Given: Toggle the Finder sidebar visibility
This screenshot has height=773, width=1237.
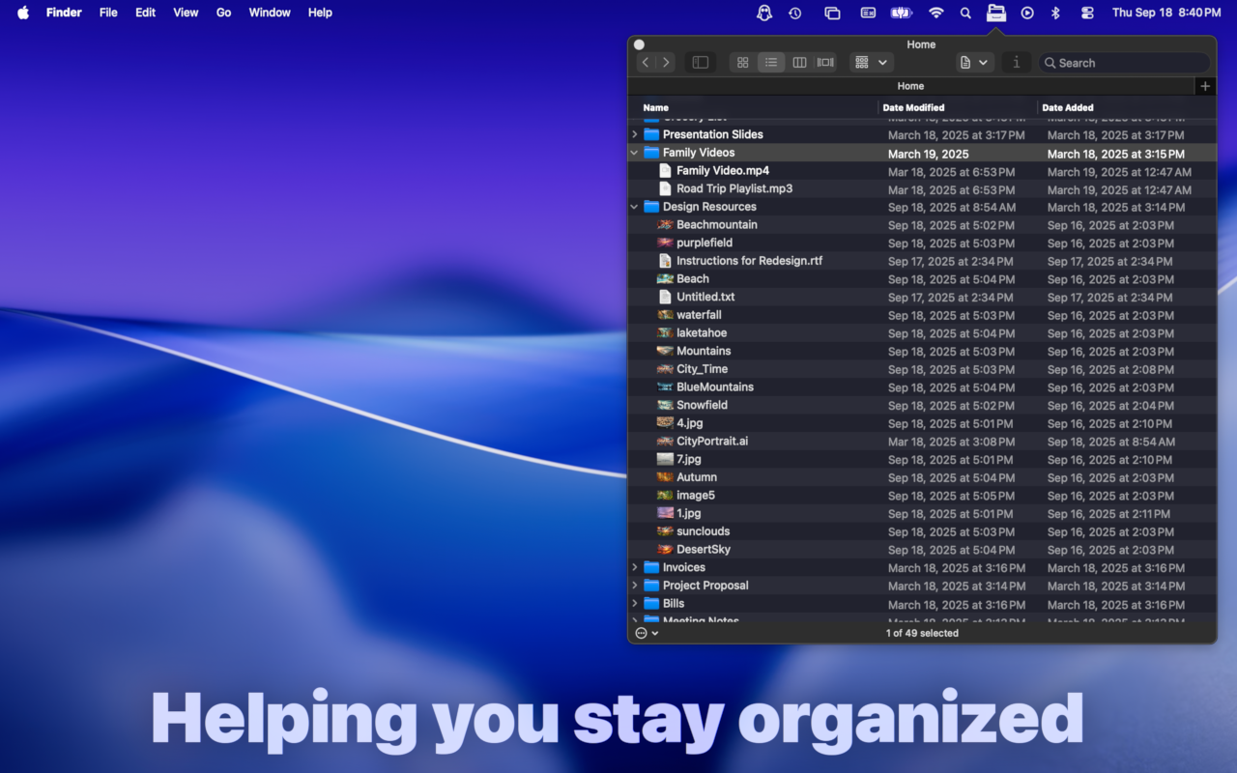Looking at the screenshot, I should 700,62.
